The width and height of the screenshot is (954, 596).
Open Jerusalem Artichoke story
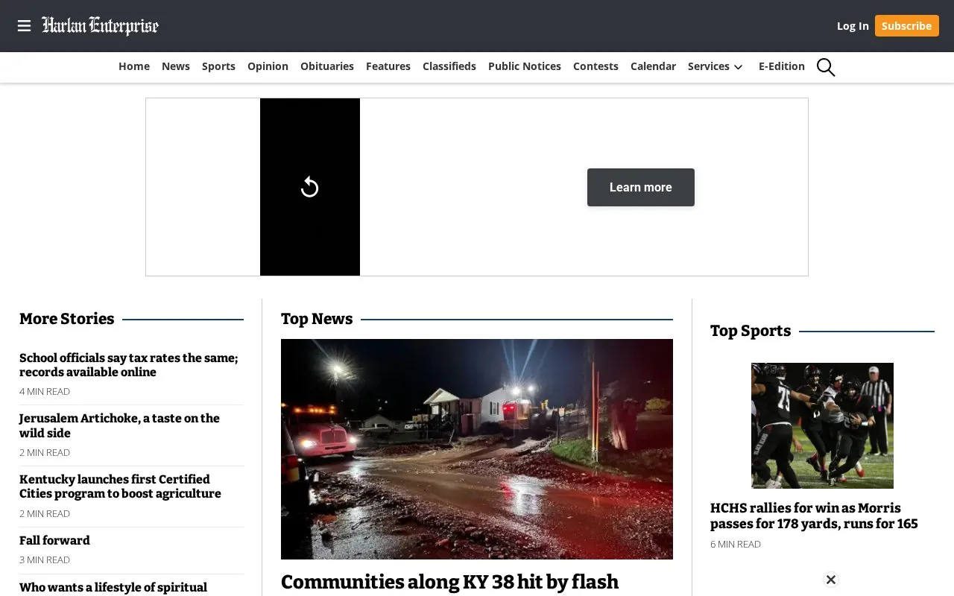tap(119, 425)
